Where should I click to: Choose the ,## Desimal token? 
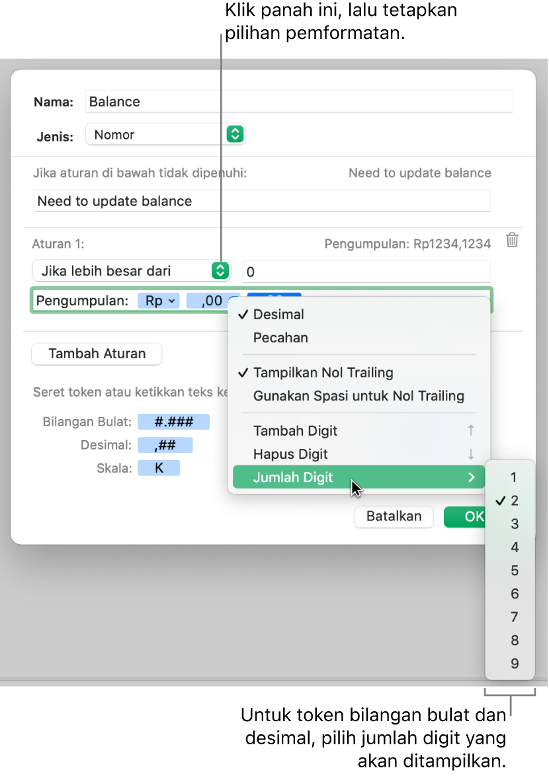(165, 445)
